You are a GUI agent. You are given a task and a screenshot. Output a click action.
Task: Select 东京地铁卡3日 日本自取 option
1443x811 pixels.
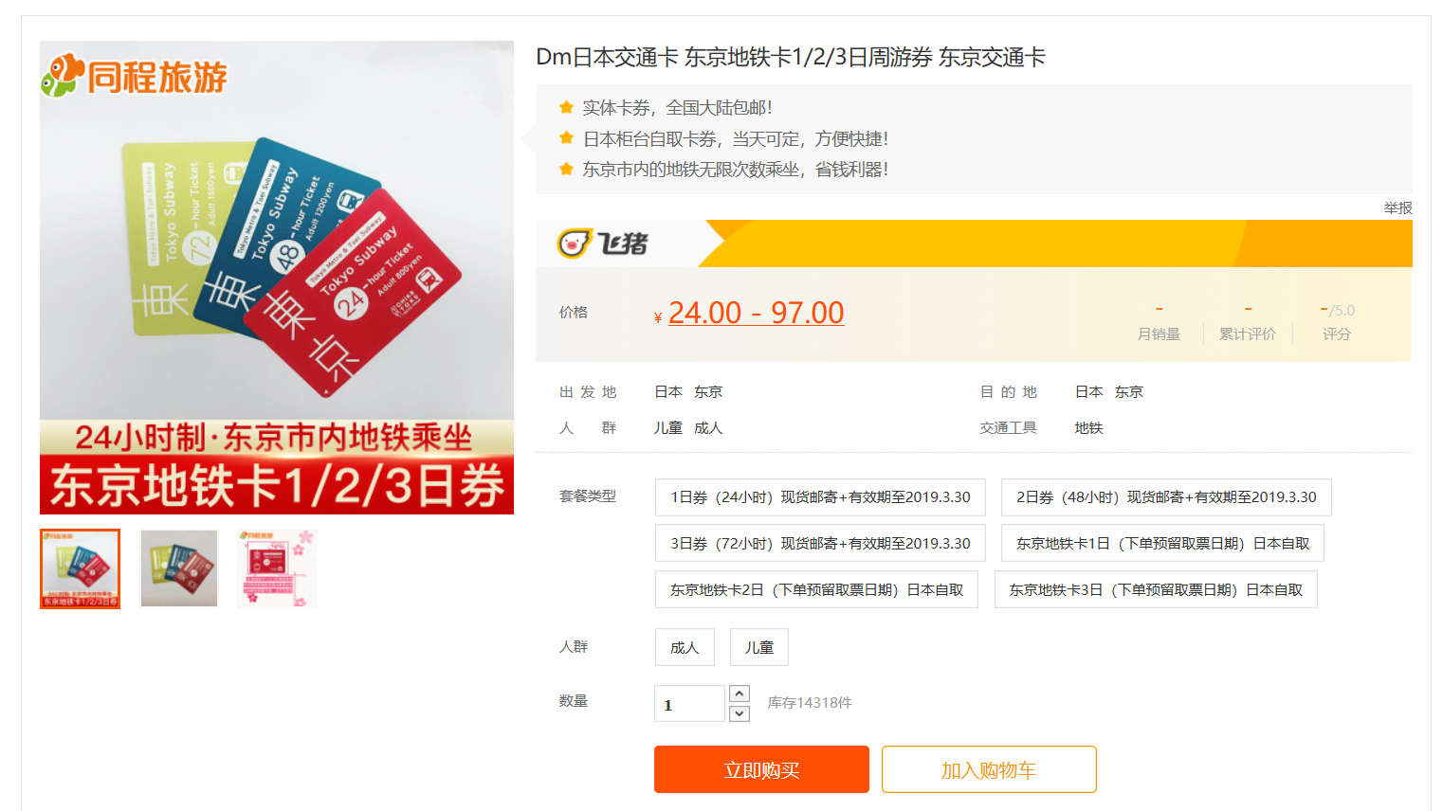(x=1156, y=590)
